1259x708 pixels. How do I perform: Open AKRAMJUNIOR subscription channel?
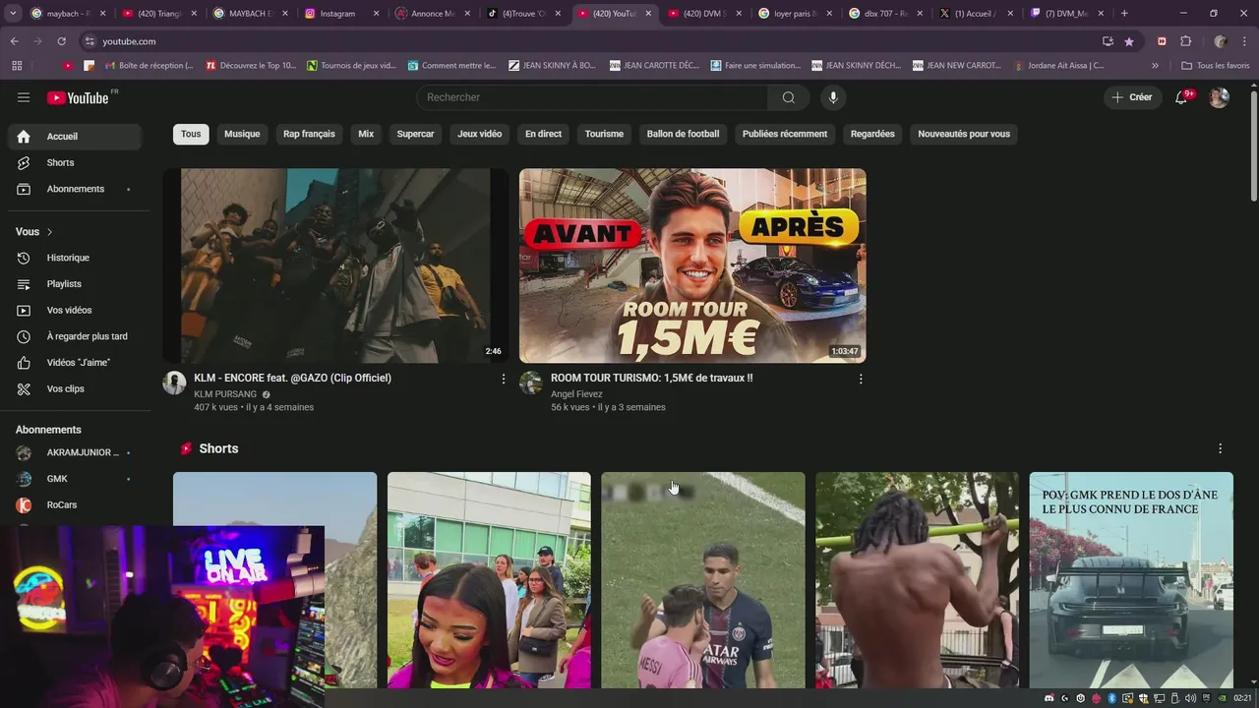pos(75,452)
